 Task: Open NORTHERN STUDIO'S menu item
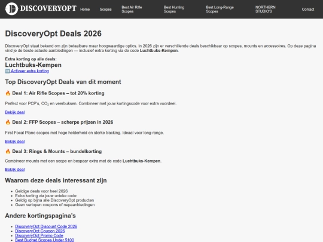(266, 9)
